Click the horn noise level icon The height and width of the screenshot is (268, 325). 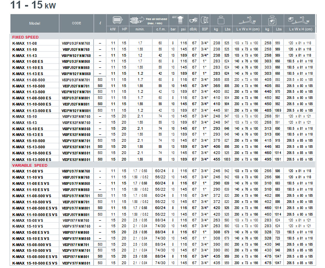(x=194, y=20)
